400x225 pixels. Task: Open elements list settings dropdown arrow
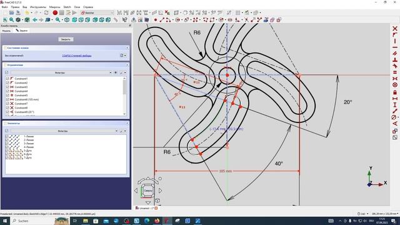[125, 131]
